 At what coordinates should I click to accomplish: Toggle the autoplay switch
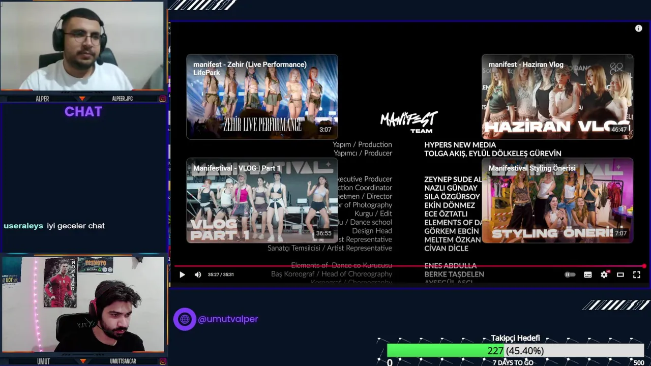570,274
